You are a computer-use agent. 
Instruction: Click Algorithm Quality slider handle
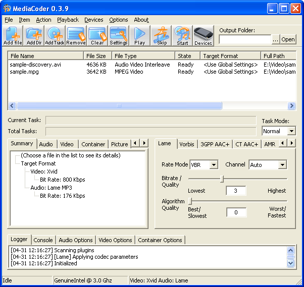[190, 201]
